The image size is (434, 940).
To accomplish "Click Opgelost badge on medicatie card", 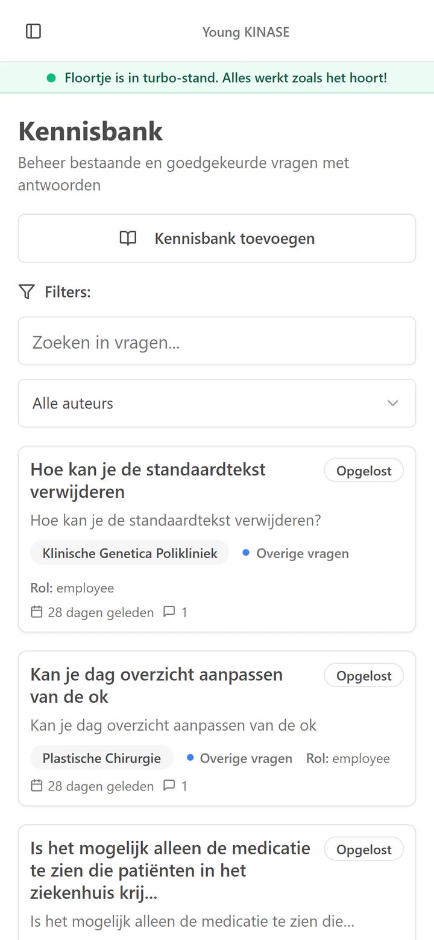I will 364,849.
